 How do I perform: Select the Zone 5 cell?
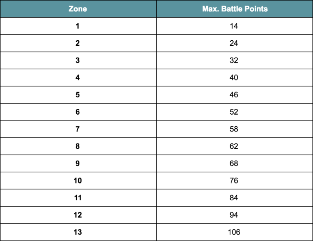78,95
